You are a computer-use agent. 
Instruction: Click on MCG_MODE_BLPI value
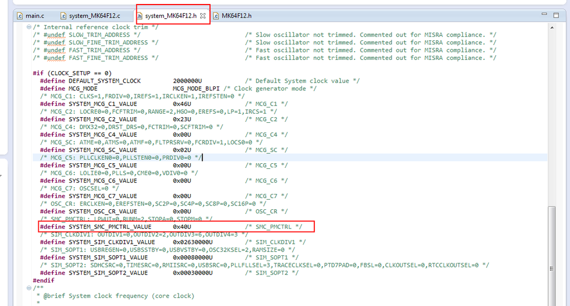coord(196,89)
